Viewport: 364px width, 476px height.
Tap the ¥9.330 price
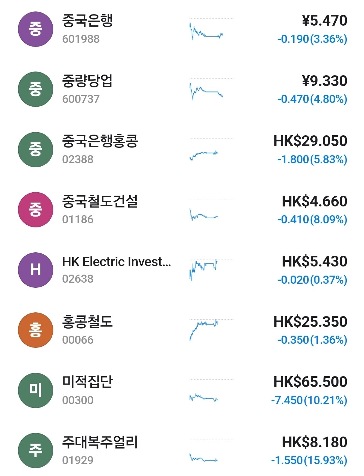[x=324, y=81]
